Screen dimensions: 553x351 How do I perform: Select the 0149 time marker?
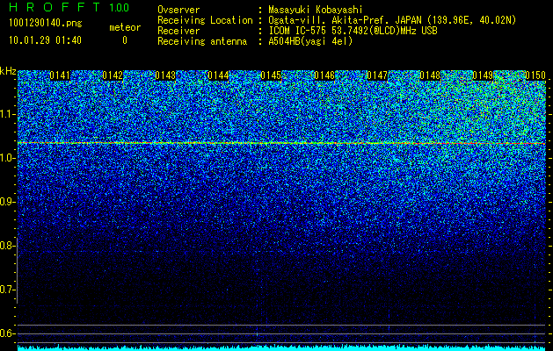click(483, 75)
